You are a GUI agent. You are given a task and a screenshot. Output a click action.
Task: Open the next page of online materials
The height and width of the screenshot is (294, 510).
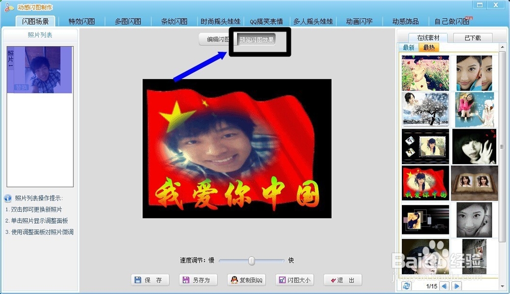[457, 285]
